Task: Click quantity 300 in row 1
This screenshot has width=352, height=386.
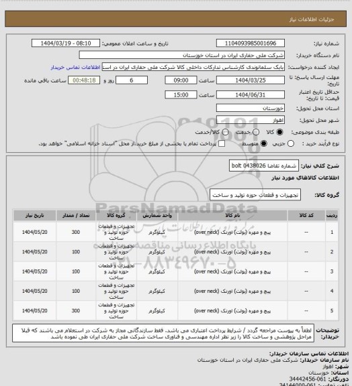Action: point(76,232)
